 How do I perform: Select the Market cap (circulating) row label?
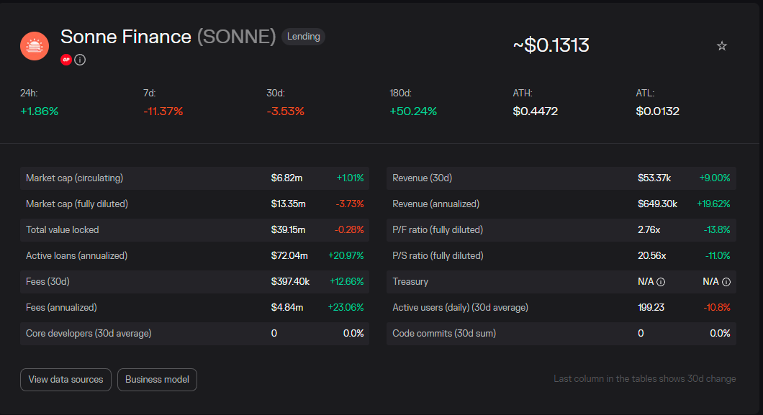(74, 178)
